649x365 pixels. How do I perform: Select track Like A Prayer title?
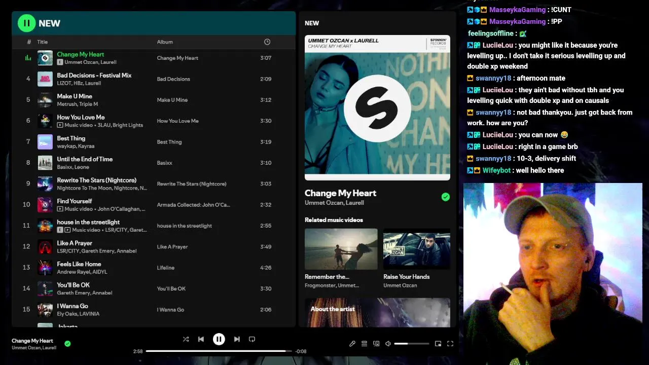coord(75,243)
